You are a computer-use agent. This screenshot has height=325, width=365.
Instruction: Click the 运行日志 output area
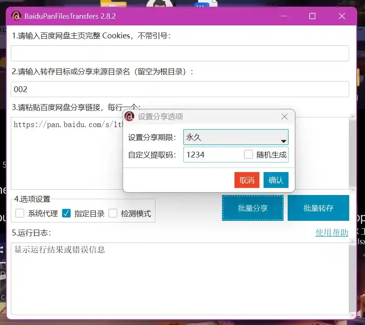click(180, 279)
